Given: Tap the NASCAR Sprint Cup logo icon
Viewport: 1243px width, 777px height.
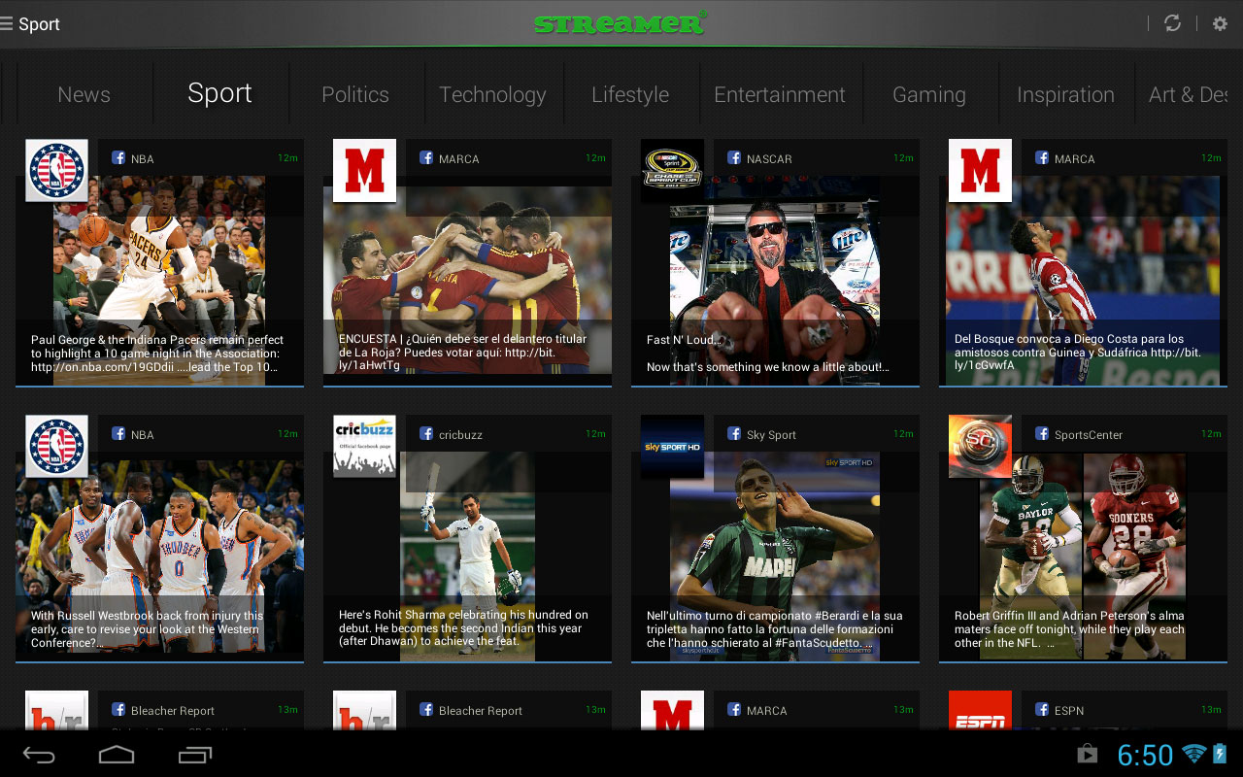Looking at the screenshot, I should (x=672, y=170).
